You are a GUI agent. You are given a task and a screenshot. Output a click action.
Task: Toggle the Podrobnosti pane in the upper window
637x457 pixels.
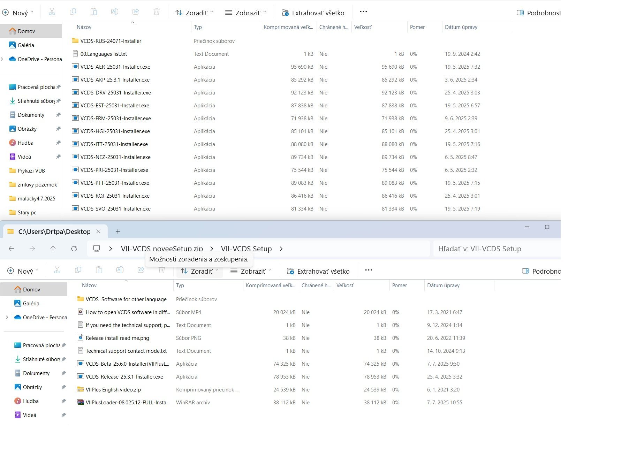tap(538, 13)
